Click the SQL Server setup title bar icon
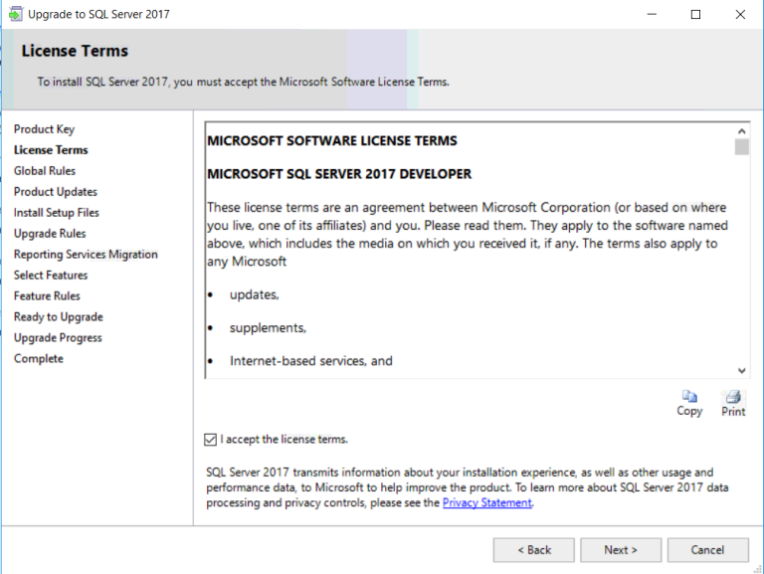764x574 pixels. (x=15, y=14)
